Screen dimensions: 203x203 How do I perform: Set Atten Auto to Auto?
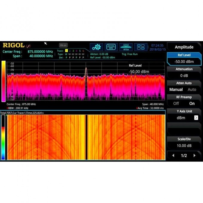192,90
